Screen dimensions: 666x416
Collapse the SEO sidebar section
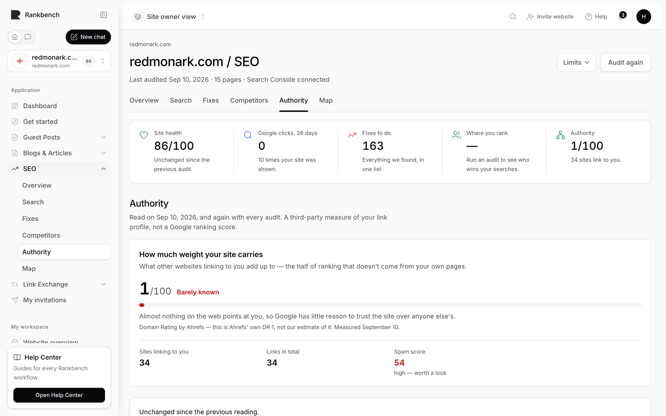[59, 169]
